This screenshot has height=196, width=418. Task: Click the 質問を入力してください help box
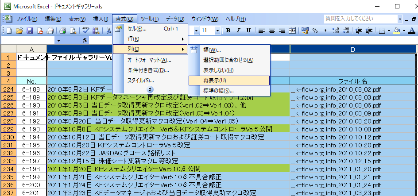pyautogui.click(x=360, y=19)
